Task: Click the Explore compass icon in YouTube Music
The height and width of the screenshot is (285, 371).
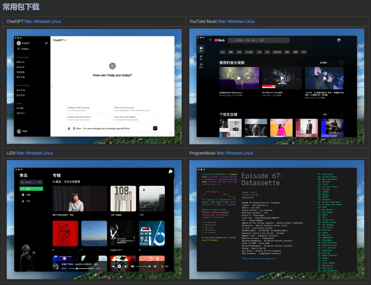Action: 201,57
